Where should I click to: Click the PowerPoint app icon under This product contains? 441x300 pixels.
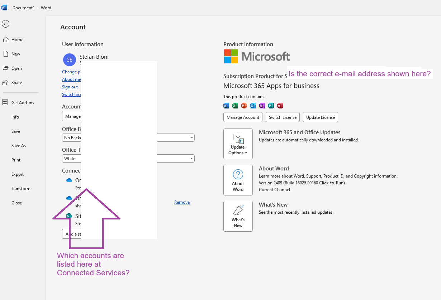[x=244, y=106]
